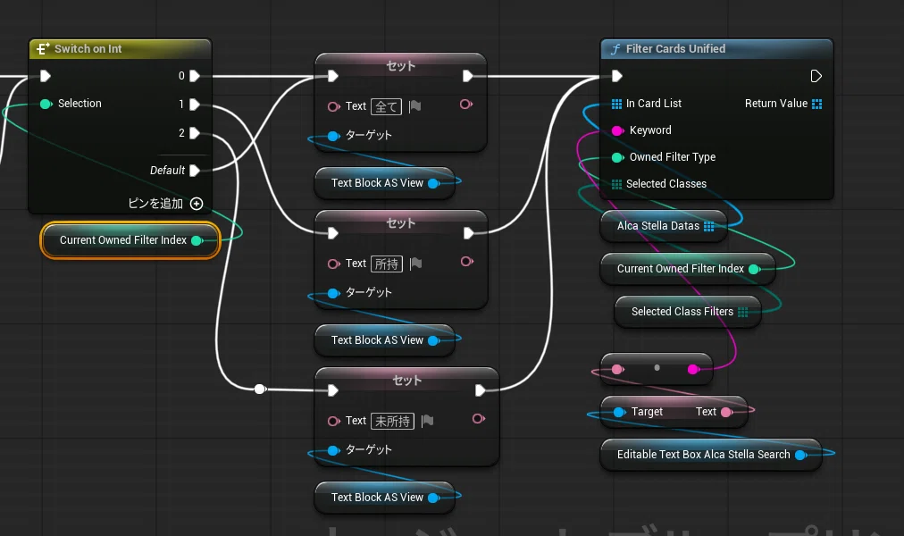This screenshot has height=536, width=904.
Task: Click the exec output pin of Filter Cards Unified
Action: click(816, 76)
